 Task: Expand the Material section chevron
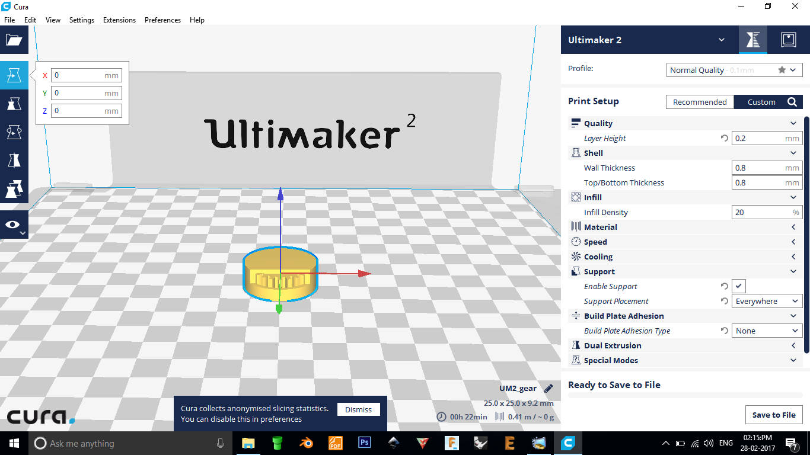tap(793, 227)
